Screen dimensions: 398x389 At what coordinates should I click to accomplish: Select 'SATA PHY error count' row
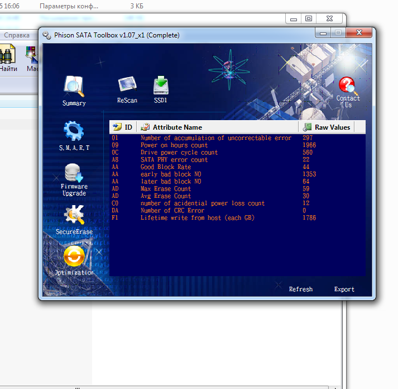pos(237,159)
